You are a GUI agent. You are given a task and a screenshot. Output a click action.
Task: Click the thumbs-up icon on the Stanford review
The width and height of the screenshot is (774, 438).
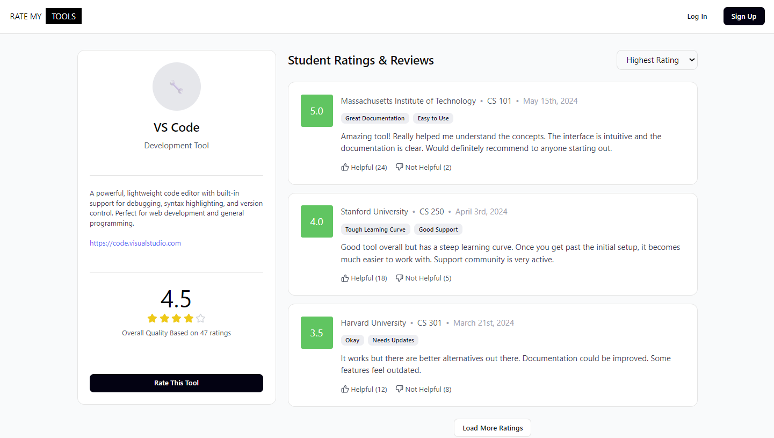click(345, 278)
